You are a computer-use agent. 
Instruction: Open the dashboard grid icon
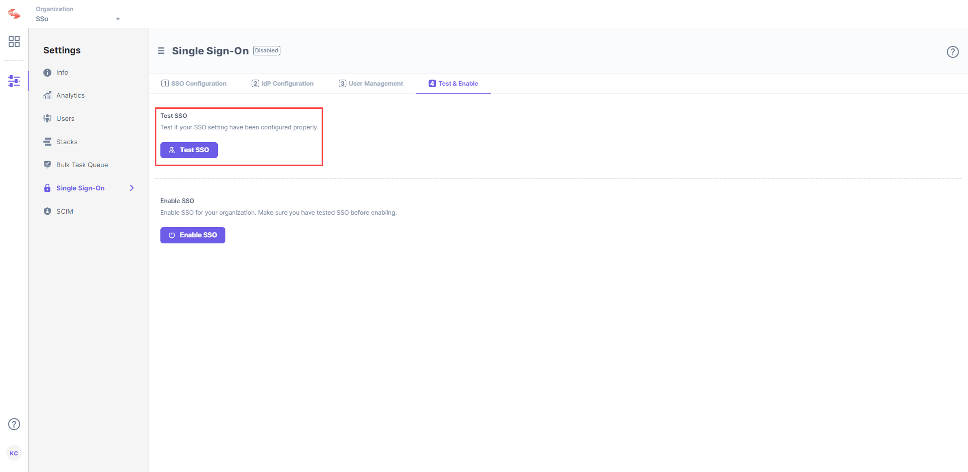point(14,41)
